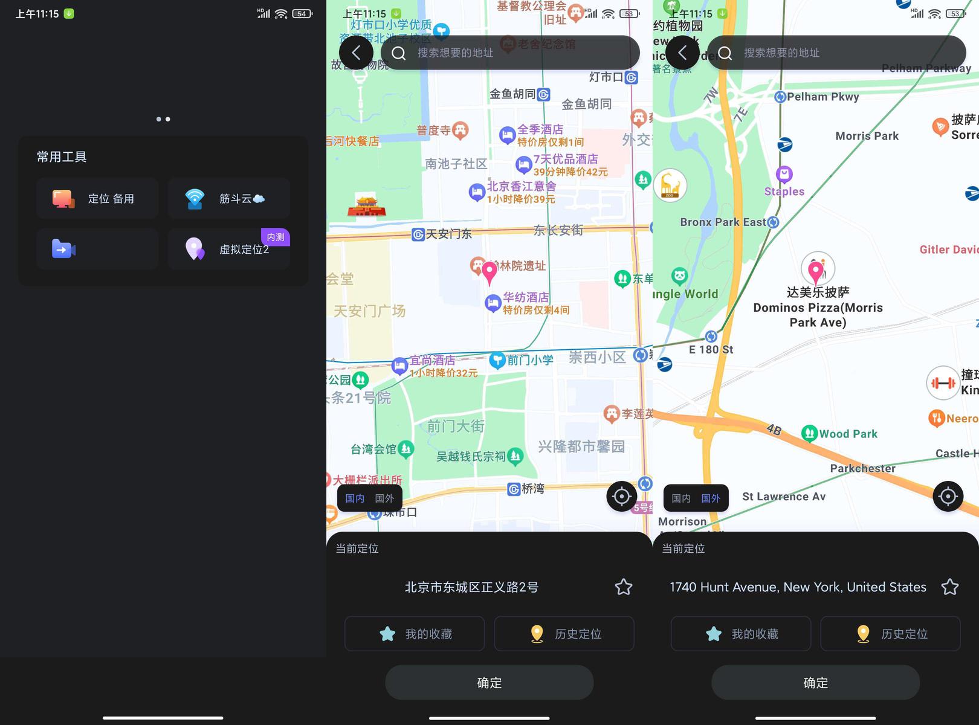Tap magnifier icon on Beijing map search
The width and height of the screenshot is (979, 725).
click(399, 53)
